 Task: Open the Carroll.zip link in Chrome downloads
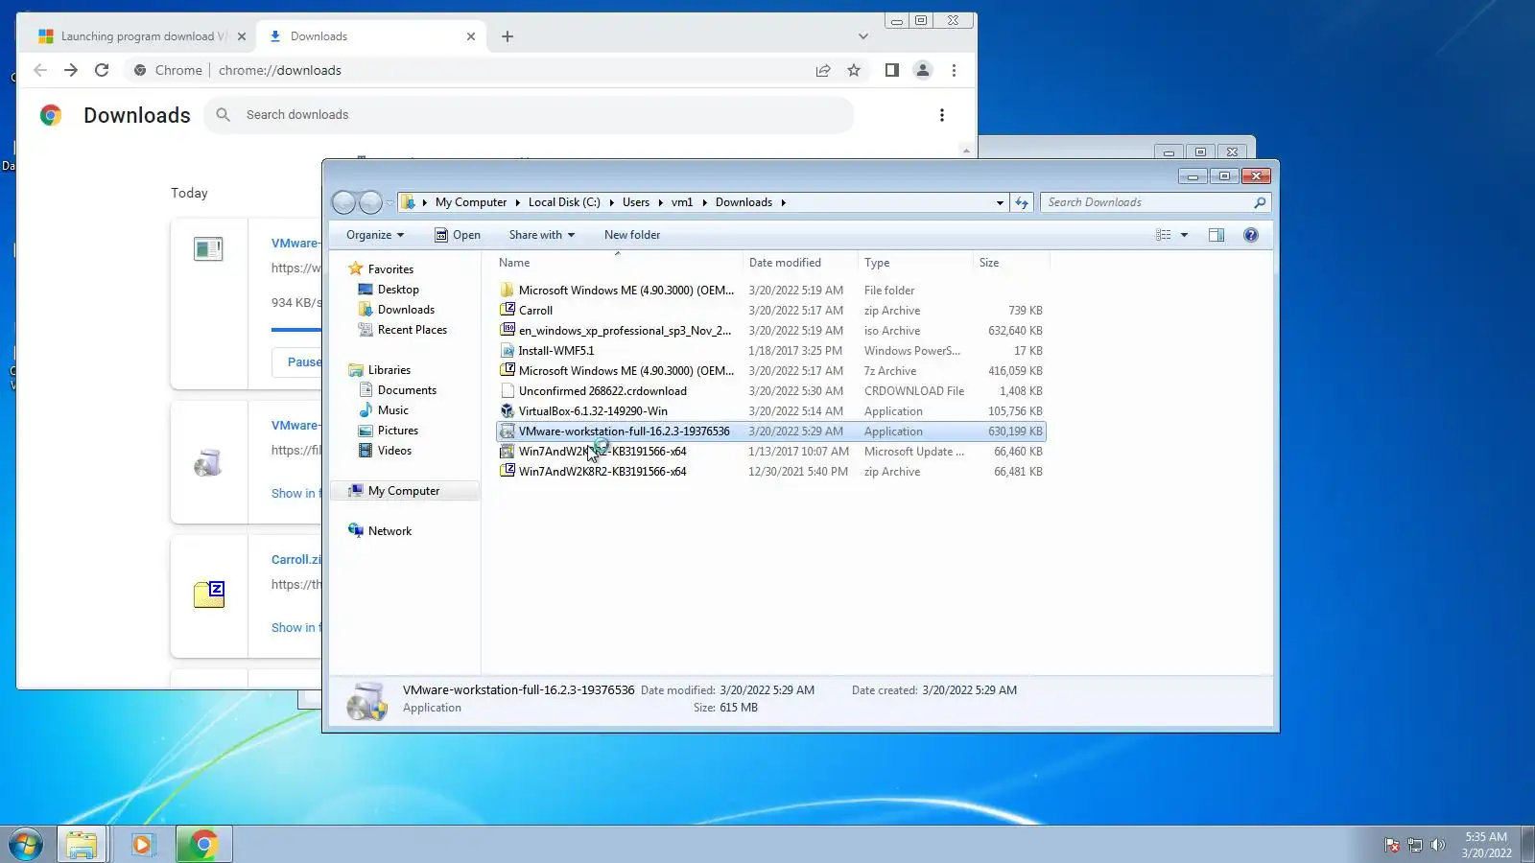point(296,560)
